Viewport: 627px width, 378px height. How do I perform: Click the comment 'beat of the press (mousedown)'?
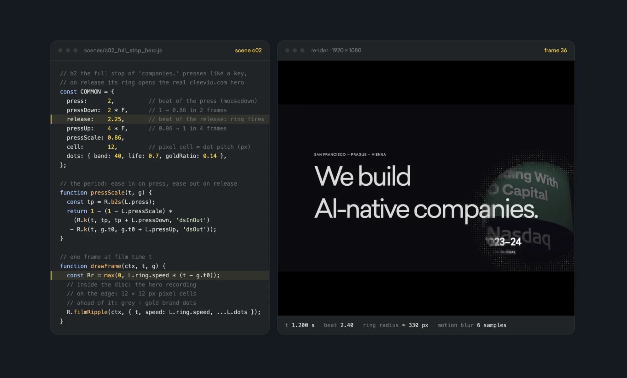pos(203,101)
